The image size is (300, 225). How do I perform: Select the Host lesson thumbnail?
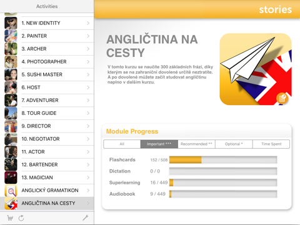[11, 87]
